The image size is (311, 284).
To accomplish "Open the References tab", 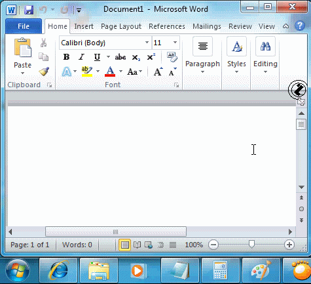I will click(x=167, y=26).
